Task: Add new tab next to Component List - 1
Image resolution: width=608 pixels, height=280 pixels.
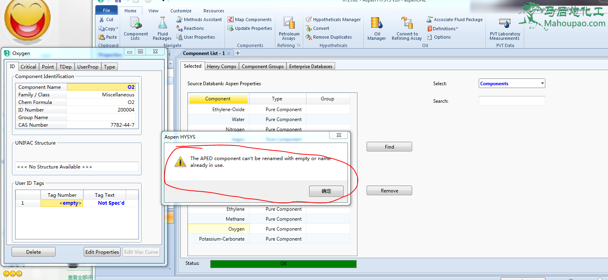Action: point(238,53)
